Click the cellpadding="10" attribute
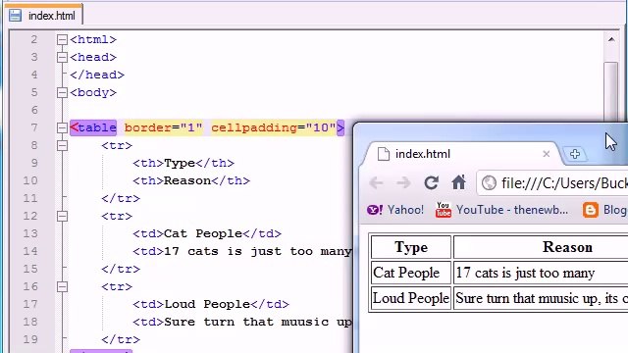The image size is (628, 353). tap(274, 127)
